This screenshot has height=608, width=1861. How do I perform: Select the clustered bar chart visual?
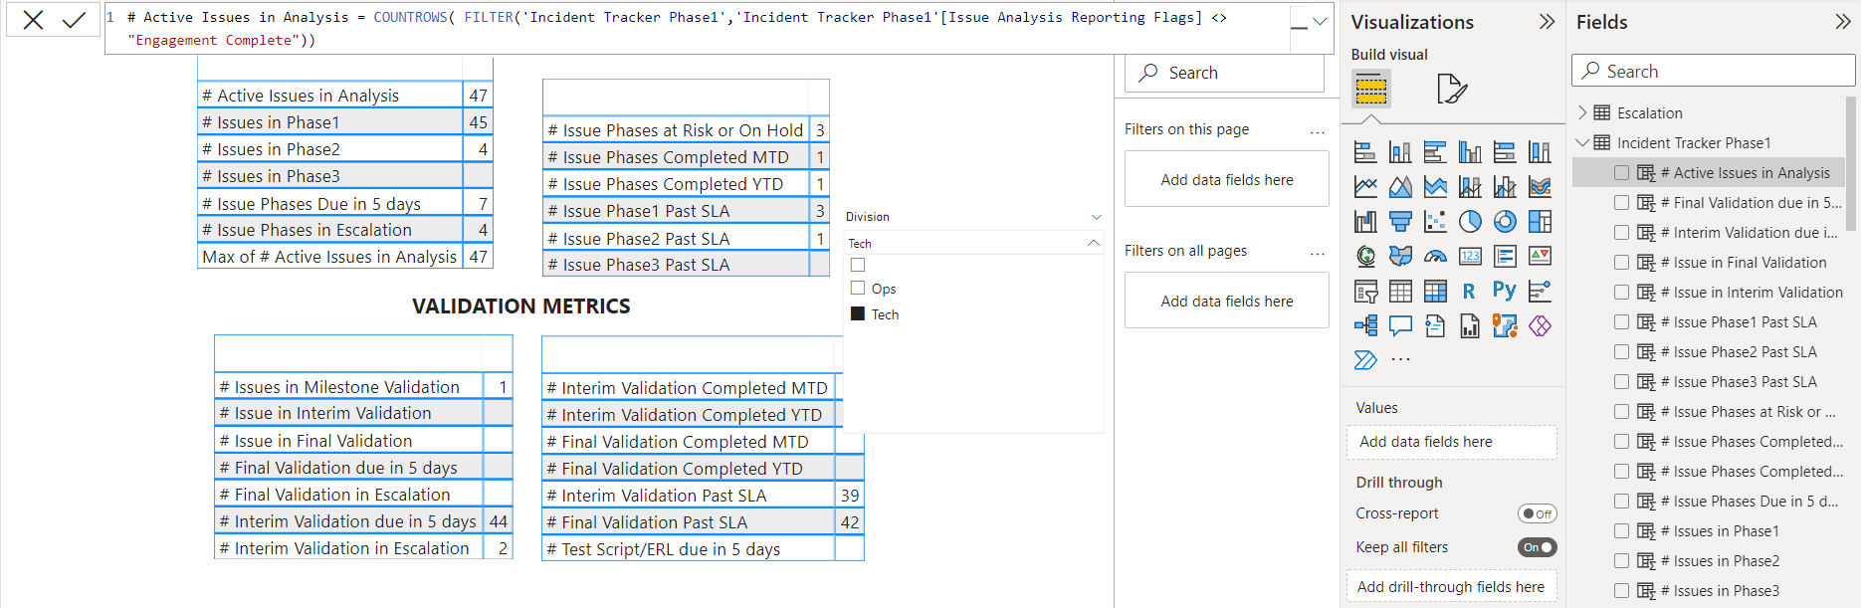click(x=1435, y=152)
